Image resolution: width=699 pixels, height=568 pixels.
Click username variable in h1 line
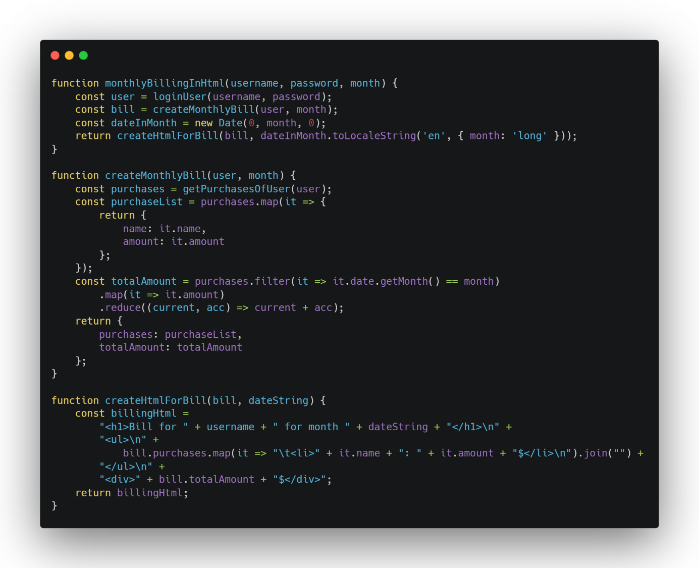231,427
